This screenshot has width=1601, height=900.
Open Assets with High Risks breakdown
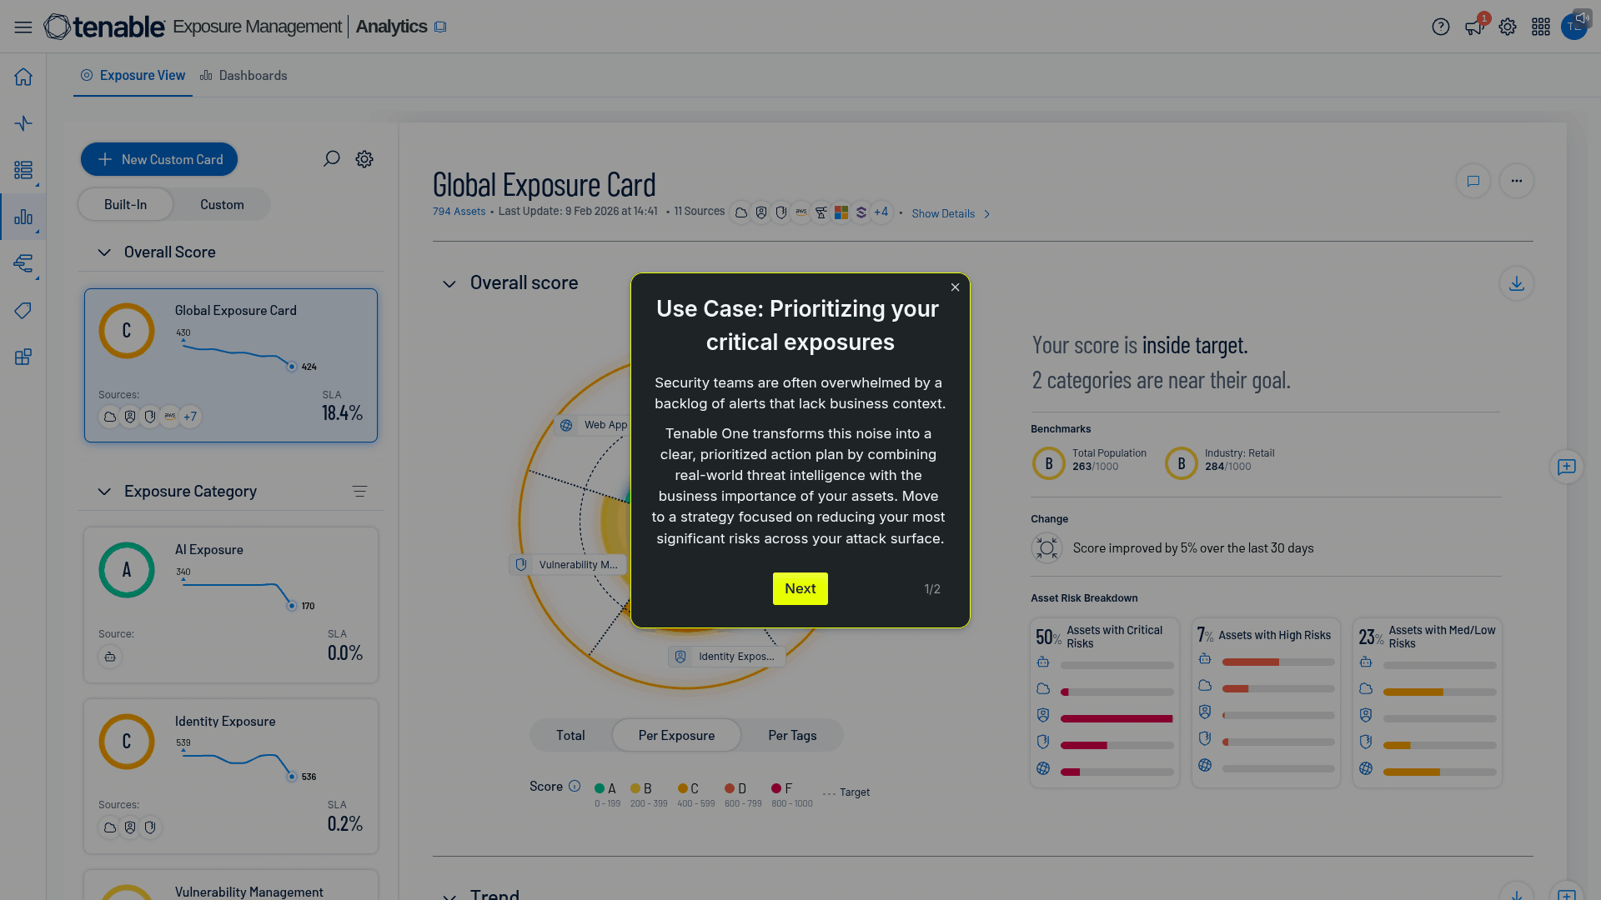click(x=1266, y=702)
